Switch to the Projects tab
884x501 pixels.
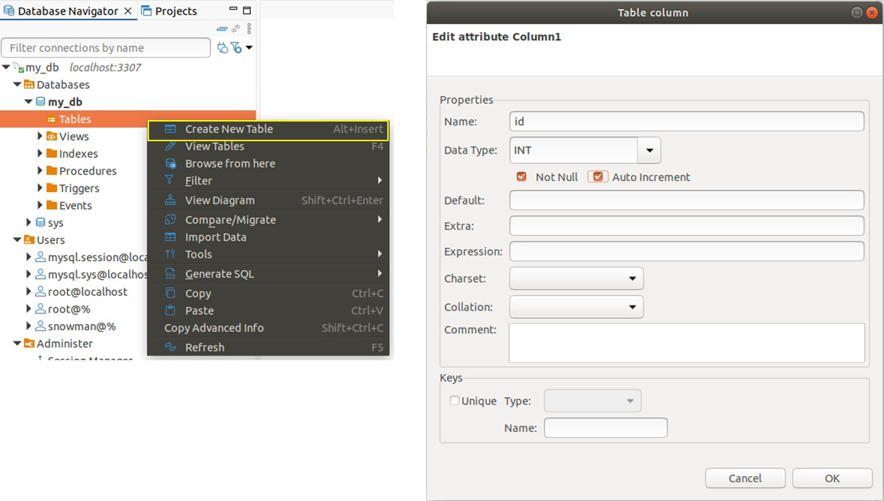pos(169,11)
